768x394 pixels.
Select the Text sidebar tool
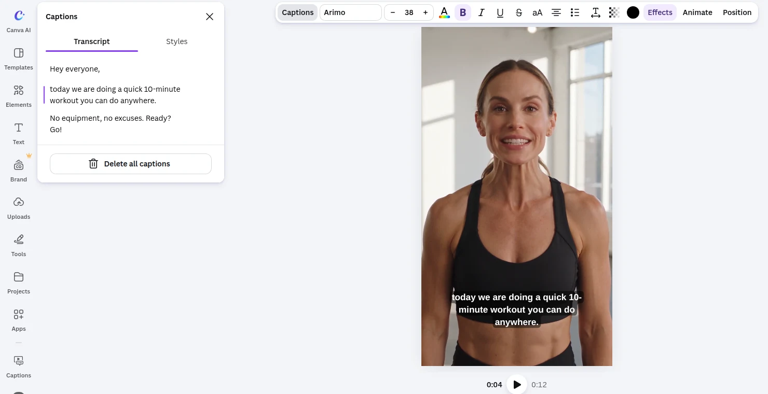point(19,133)
